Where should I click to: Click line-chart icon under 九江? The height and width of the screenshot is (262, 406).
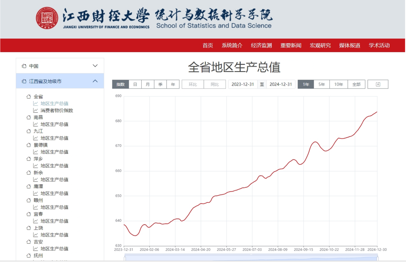click(x=36, y=138)
